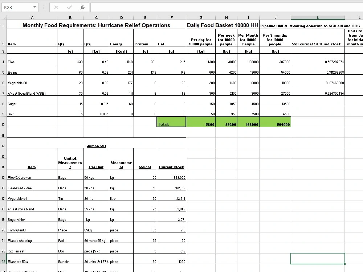The height and width of the screenshot is (272, 363).
Task: Select 'Per day for 10000 people' header
Action: [201, 38]
